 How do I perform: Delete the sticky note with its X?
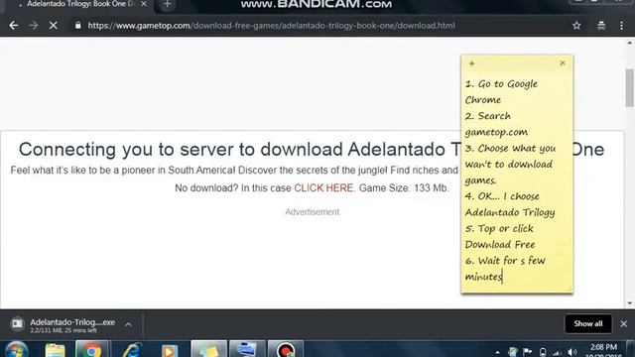[x=563, y=63]
